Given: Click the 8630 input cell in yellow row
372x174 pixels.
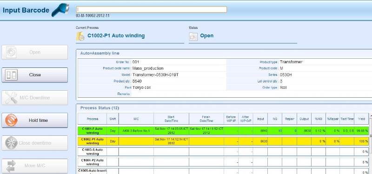Looking at the screenshot, I should tap(260, 141).
